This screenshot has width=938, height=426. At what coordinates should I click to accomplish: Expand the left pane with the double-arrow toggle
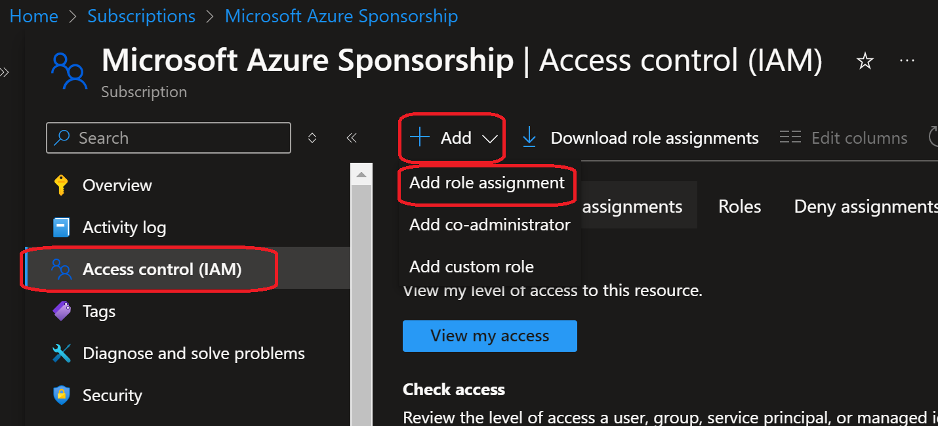(x=7, y=72)
